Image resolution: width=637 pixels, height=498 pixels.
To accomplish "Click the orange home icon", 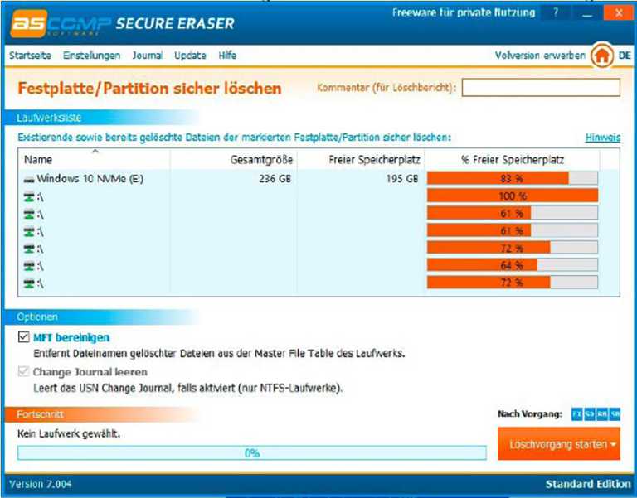I will point(601,56).
